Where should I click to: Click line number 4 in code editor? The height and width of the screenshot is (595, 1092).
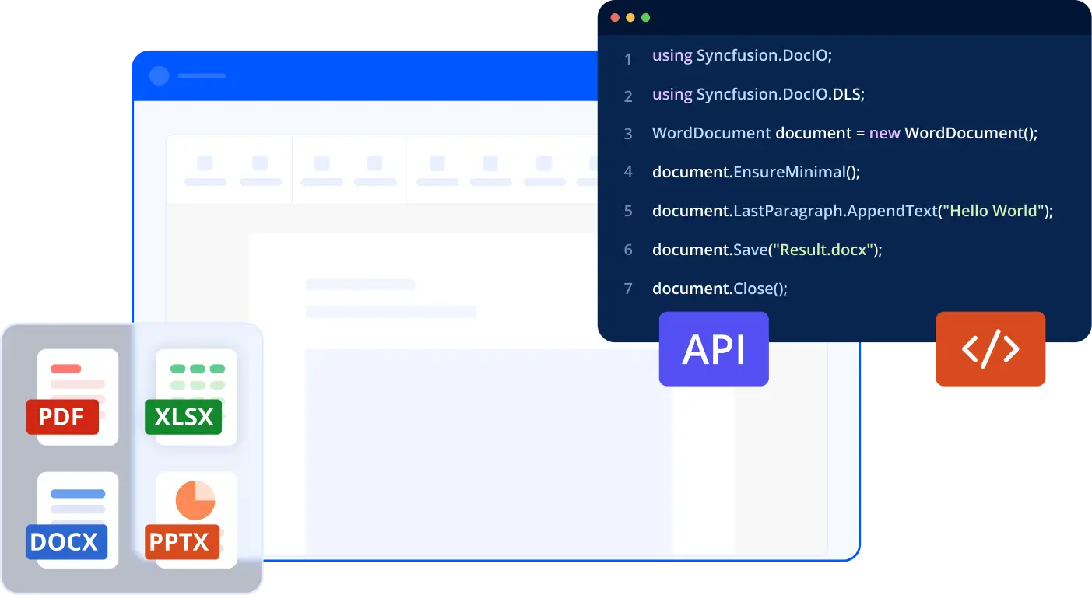tap(628, 172)
